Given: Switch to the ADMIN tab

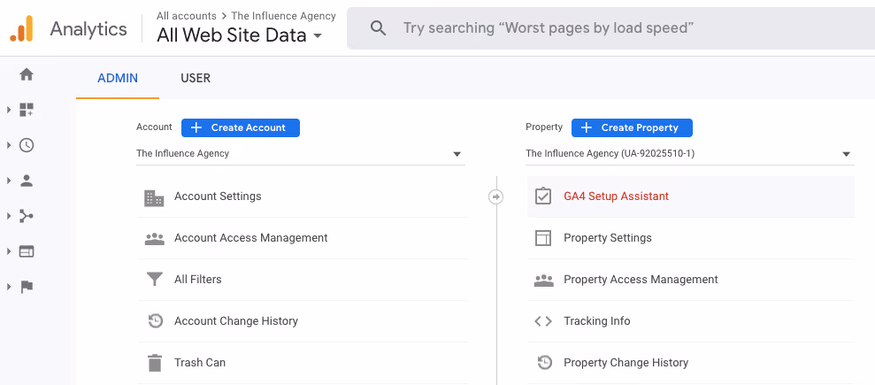Looking at the screenshot, I should pyautogui.click(x=118, y=78).
